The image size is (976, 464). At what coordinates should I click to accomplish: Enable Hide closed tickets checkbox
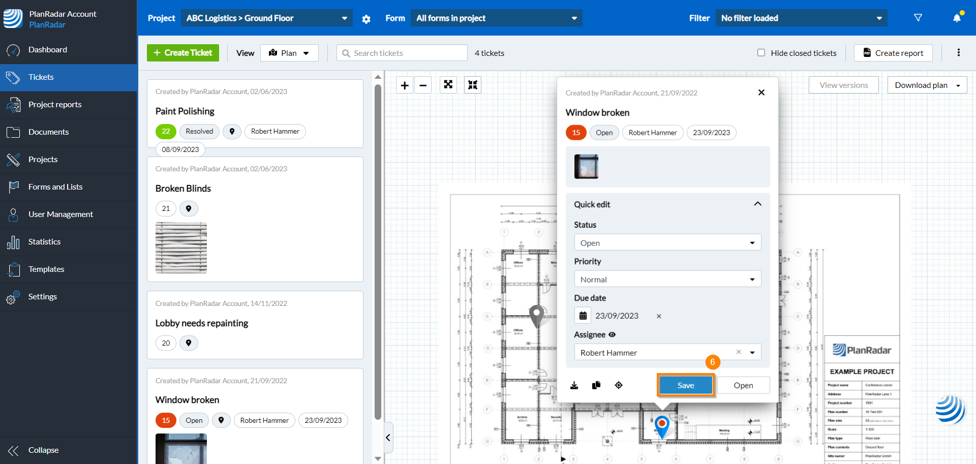[761, 53]
